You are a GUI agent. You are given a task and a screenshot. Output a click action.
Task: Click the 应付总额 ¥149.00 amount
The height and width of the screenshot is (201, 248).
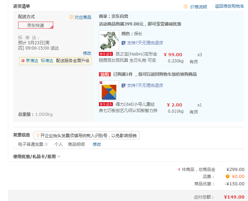pyautogui.click(x=234, y=197)
